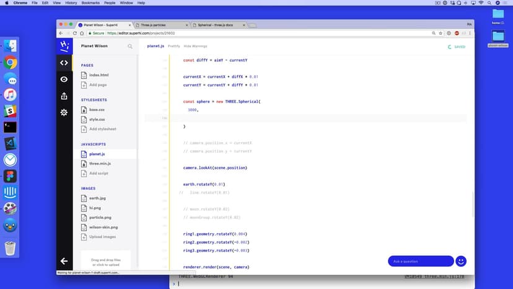Image resolution: width=513 pixels, height=289 pixels.
Task: Click the SuperHi logo icon
Action: point(64,46)
